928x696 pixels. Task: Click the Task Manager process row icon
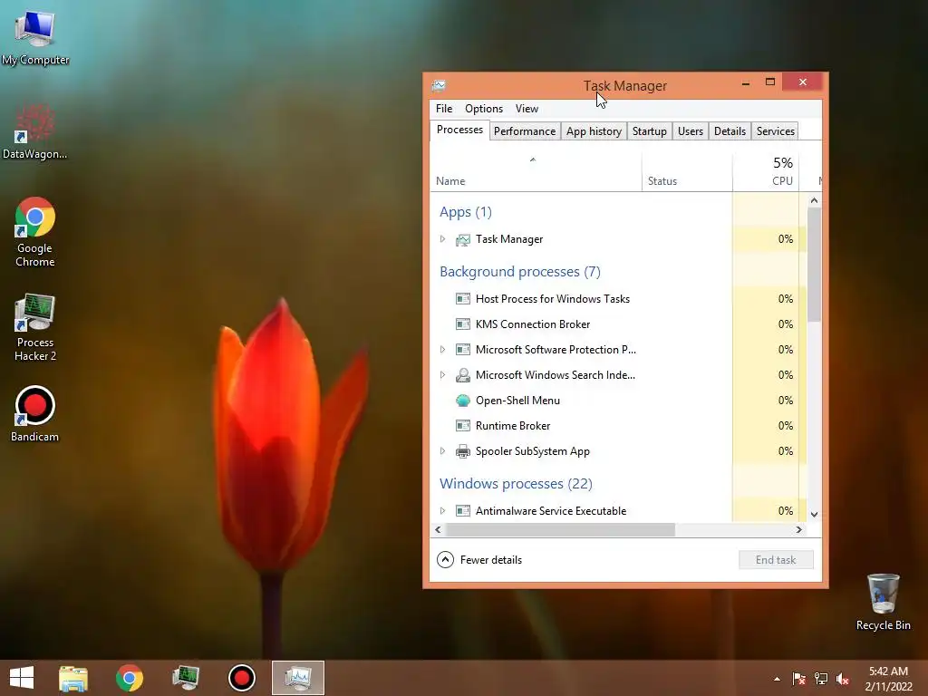pos(463,239)
